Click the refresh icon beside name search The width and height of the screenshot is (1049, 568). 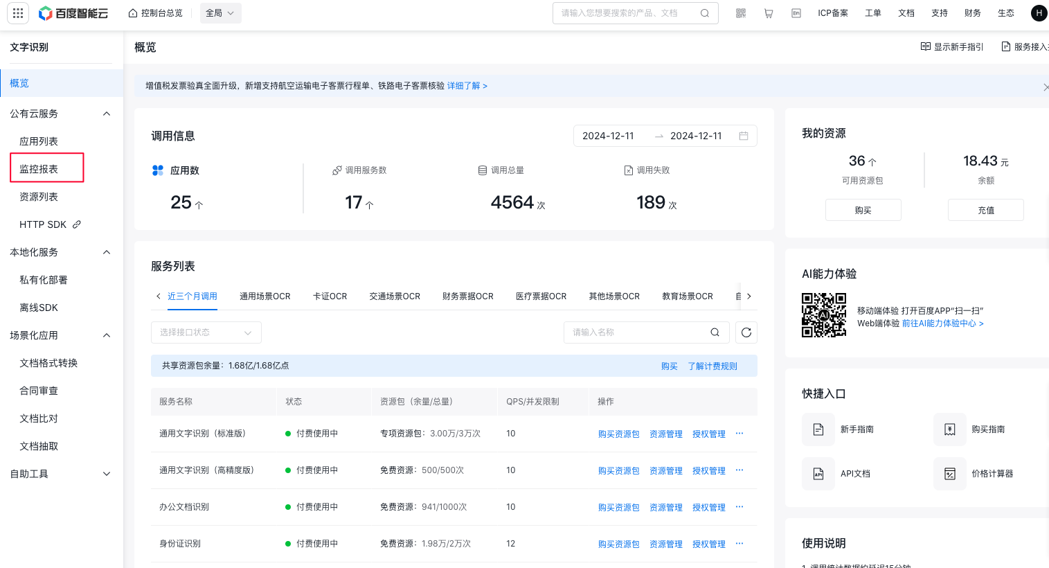(746, 332)
